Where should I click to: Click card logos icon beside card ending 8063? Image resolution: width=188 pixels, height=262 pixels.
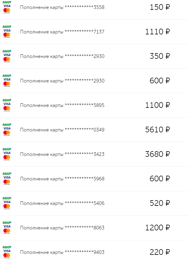pyautogui.click(x=7, y=228)
